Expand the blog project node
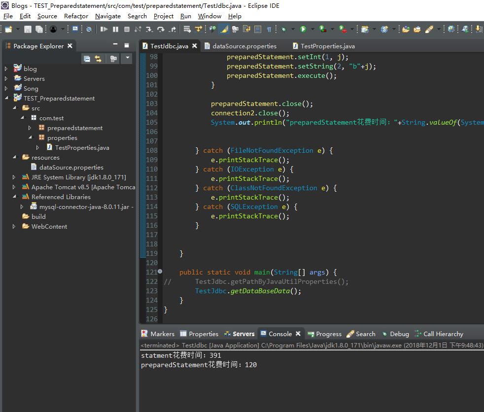Viewport: 484px width, 412px height. 6,69
